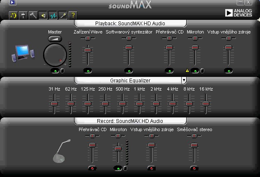Mute playback Vstup vnějšího zdroje channel
Image resolution: width=260 pixels, height=177 pixels.
click(x=229, y=71)
